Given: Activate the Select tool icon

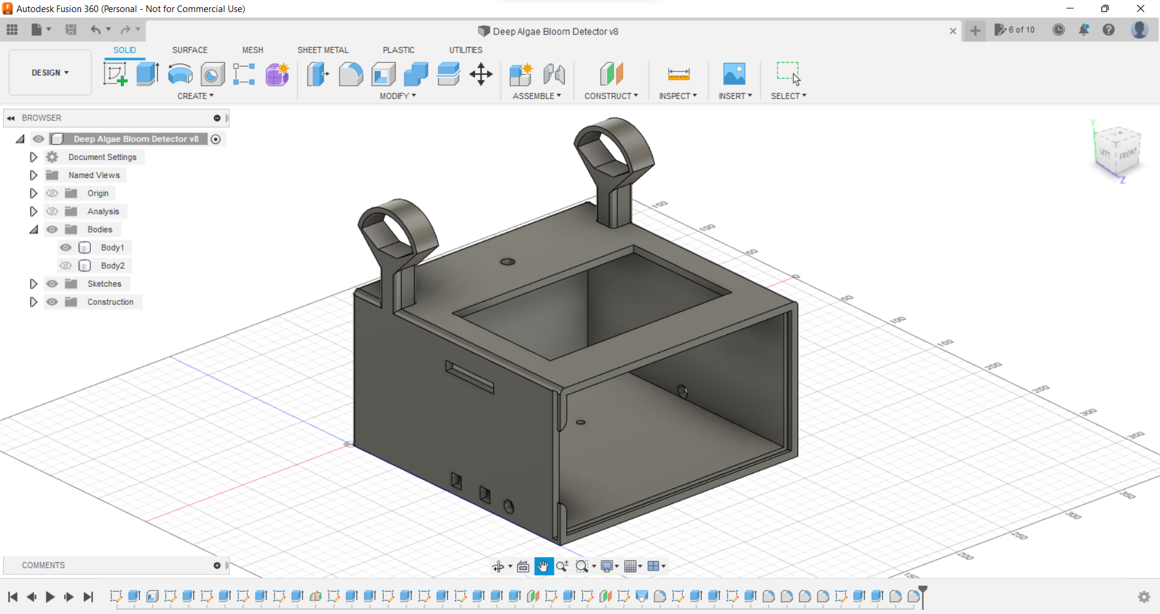Looking at the screenshot, I should [x=788, y=74].
